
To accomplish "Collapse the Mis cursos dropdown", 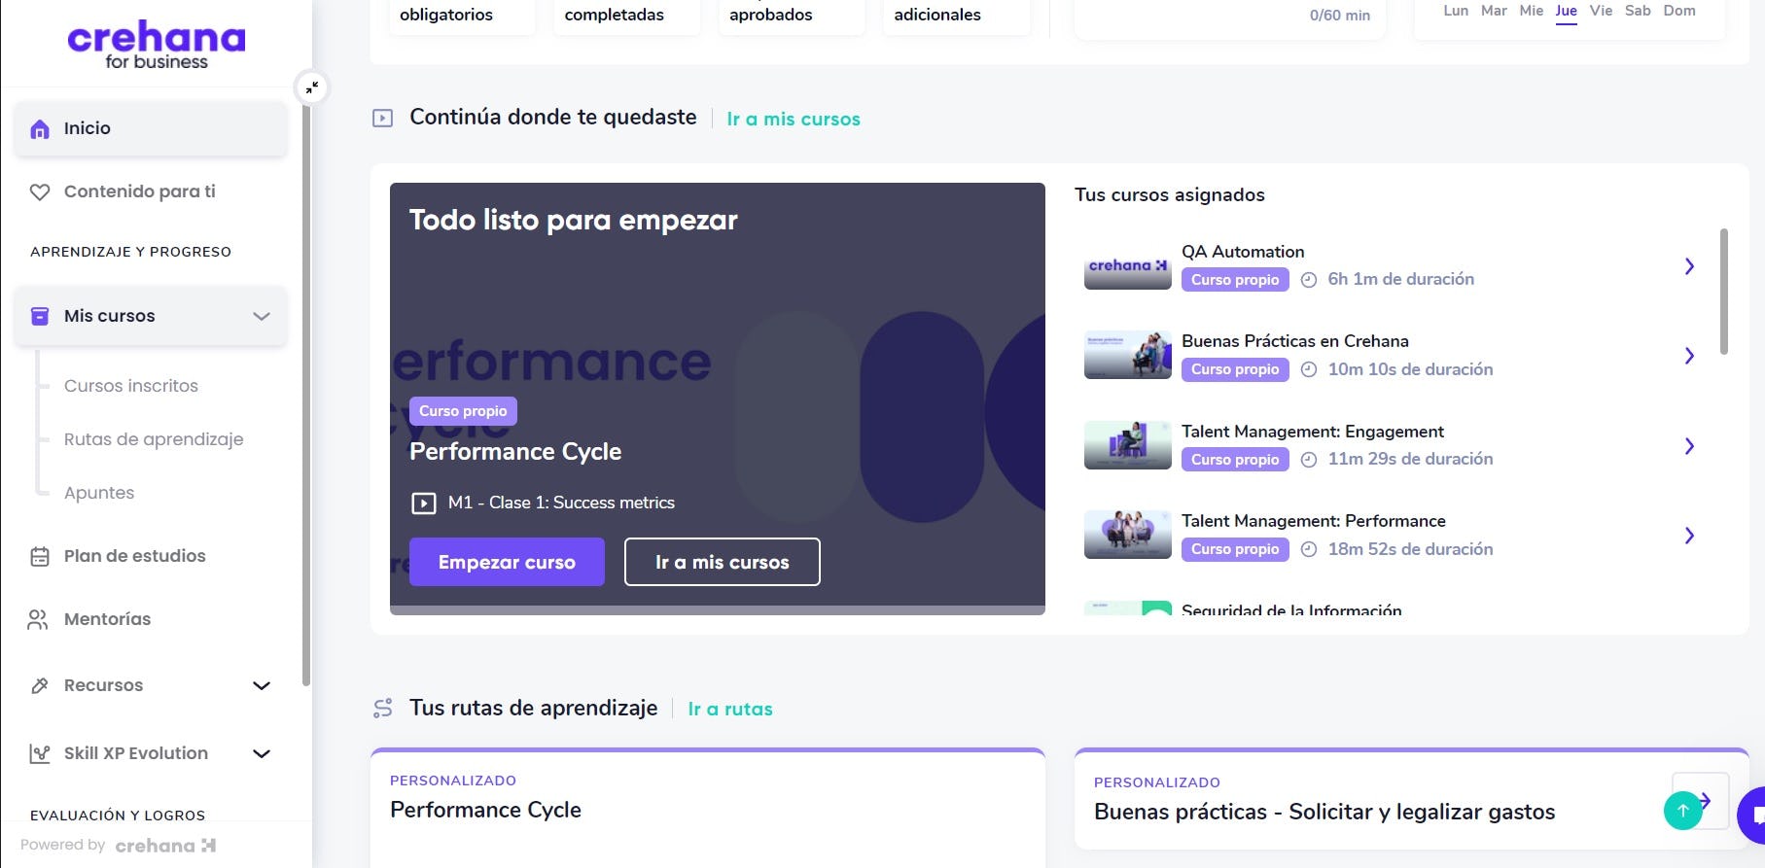I will click(x=262, y=317).
